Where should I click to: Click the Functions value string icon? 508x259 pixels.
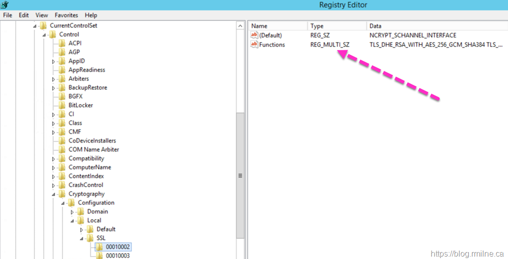pos(254,45)
